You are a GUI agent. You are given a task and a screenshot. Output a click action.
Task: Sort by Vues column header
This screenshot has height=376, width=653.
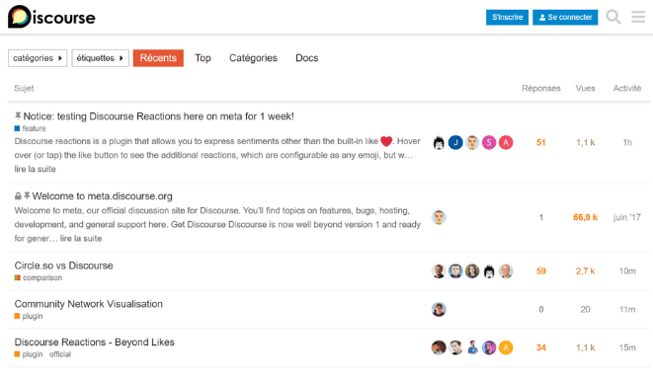(585, 88)
